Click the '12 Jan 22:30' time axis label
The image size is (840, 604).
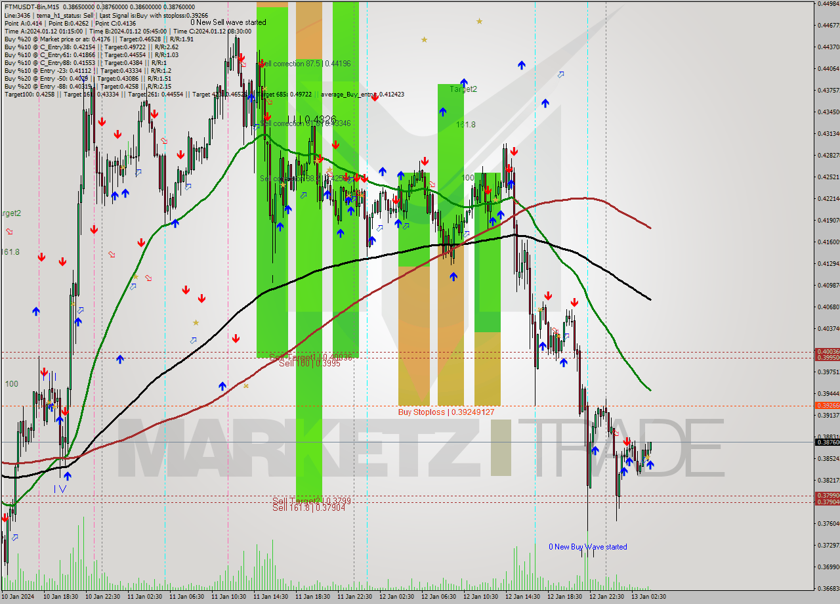pos(606,597)
